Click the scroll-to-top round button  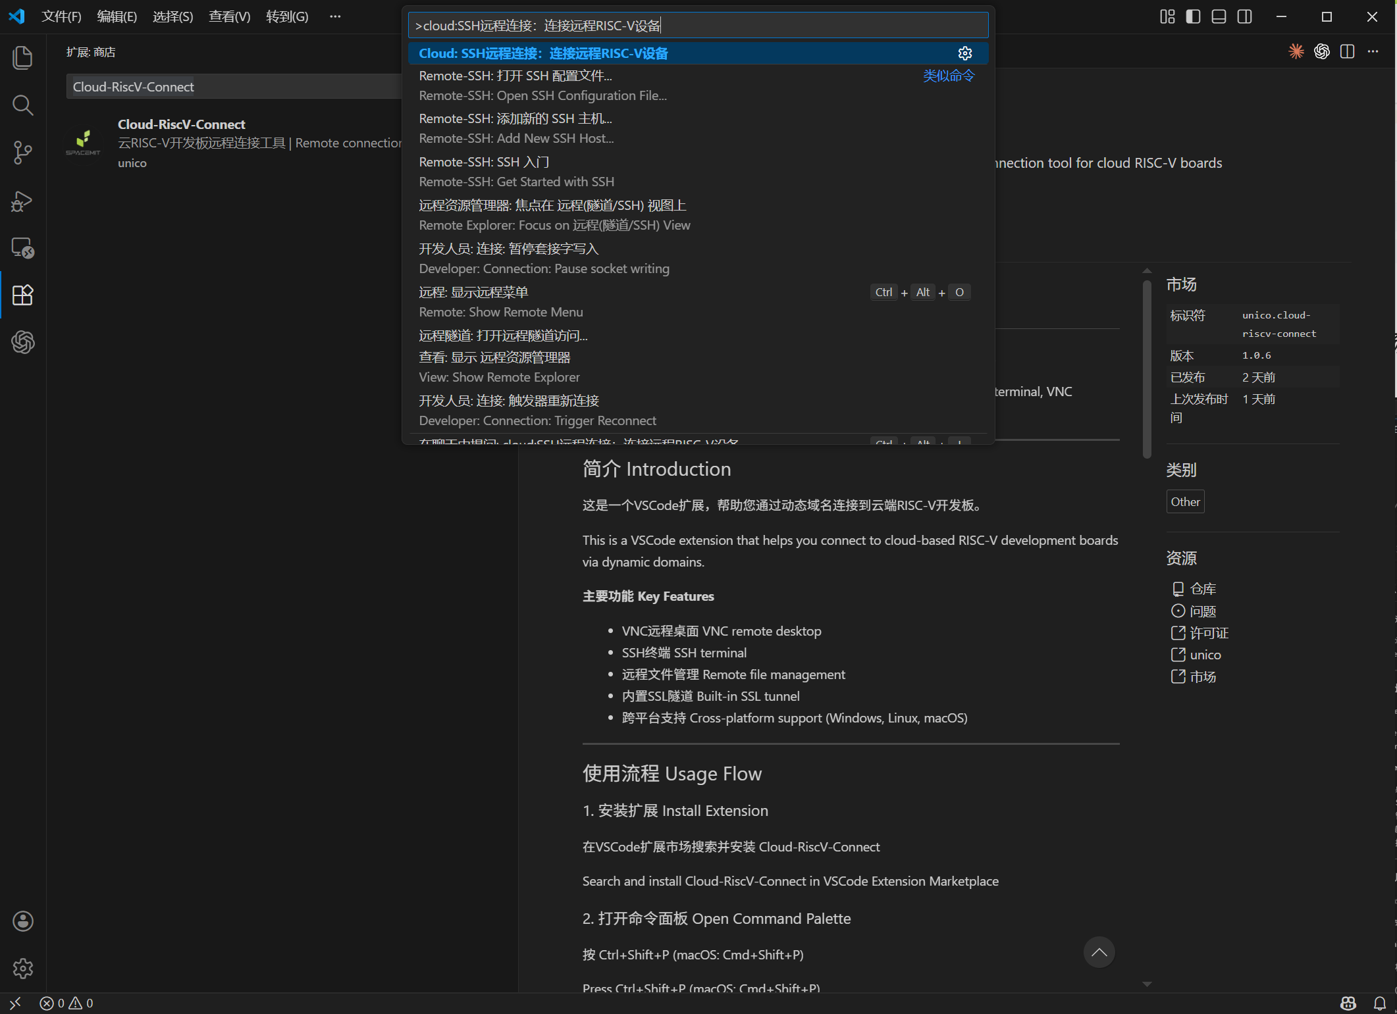[x=1099, y=952]
